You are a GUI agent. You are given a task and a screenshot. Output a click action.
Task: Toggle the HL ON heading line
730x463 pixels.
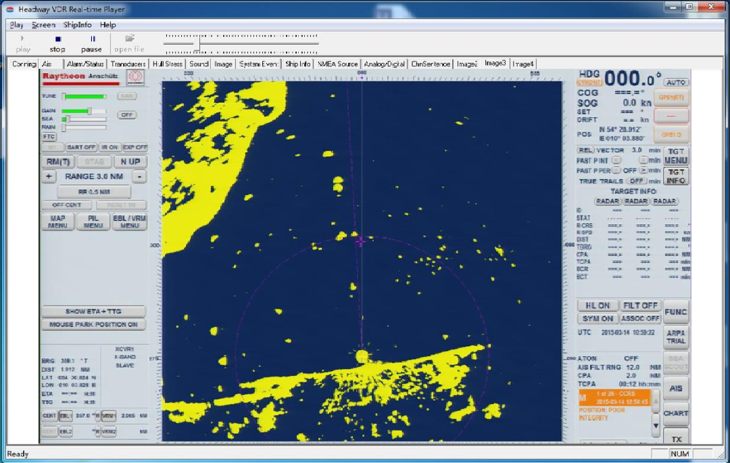pos(597,306)
